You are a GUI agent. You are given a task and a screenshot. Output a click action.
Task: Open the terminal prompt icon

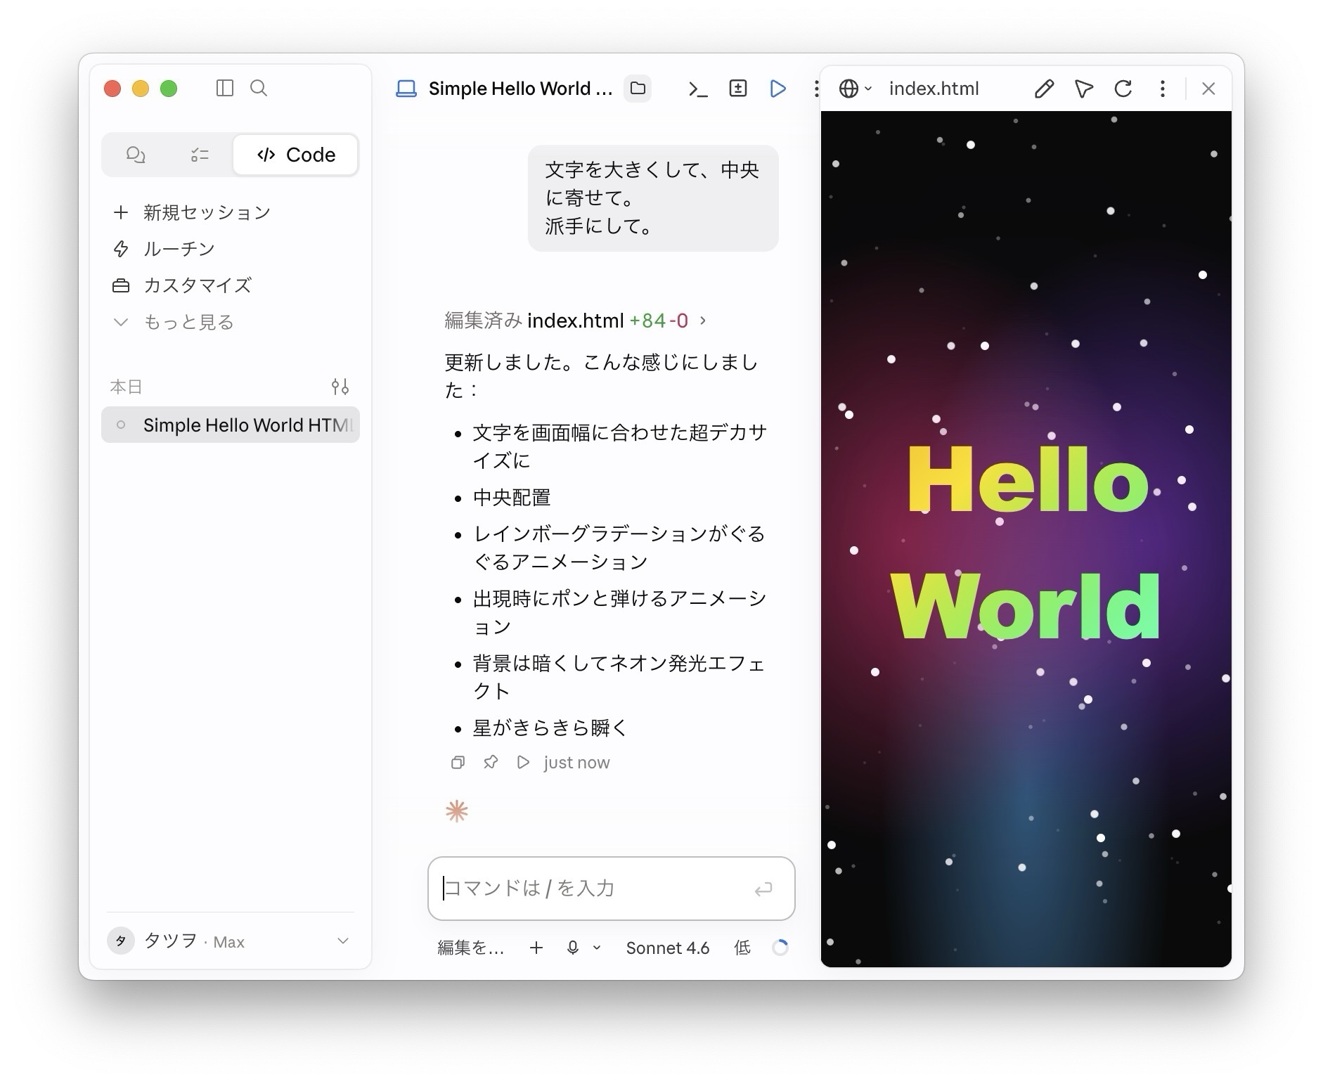tap(697, 89)
